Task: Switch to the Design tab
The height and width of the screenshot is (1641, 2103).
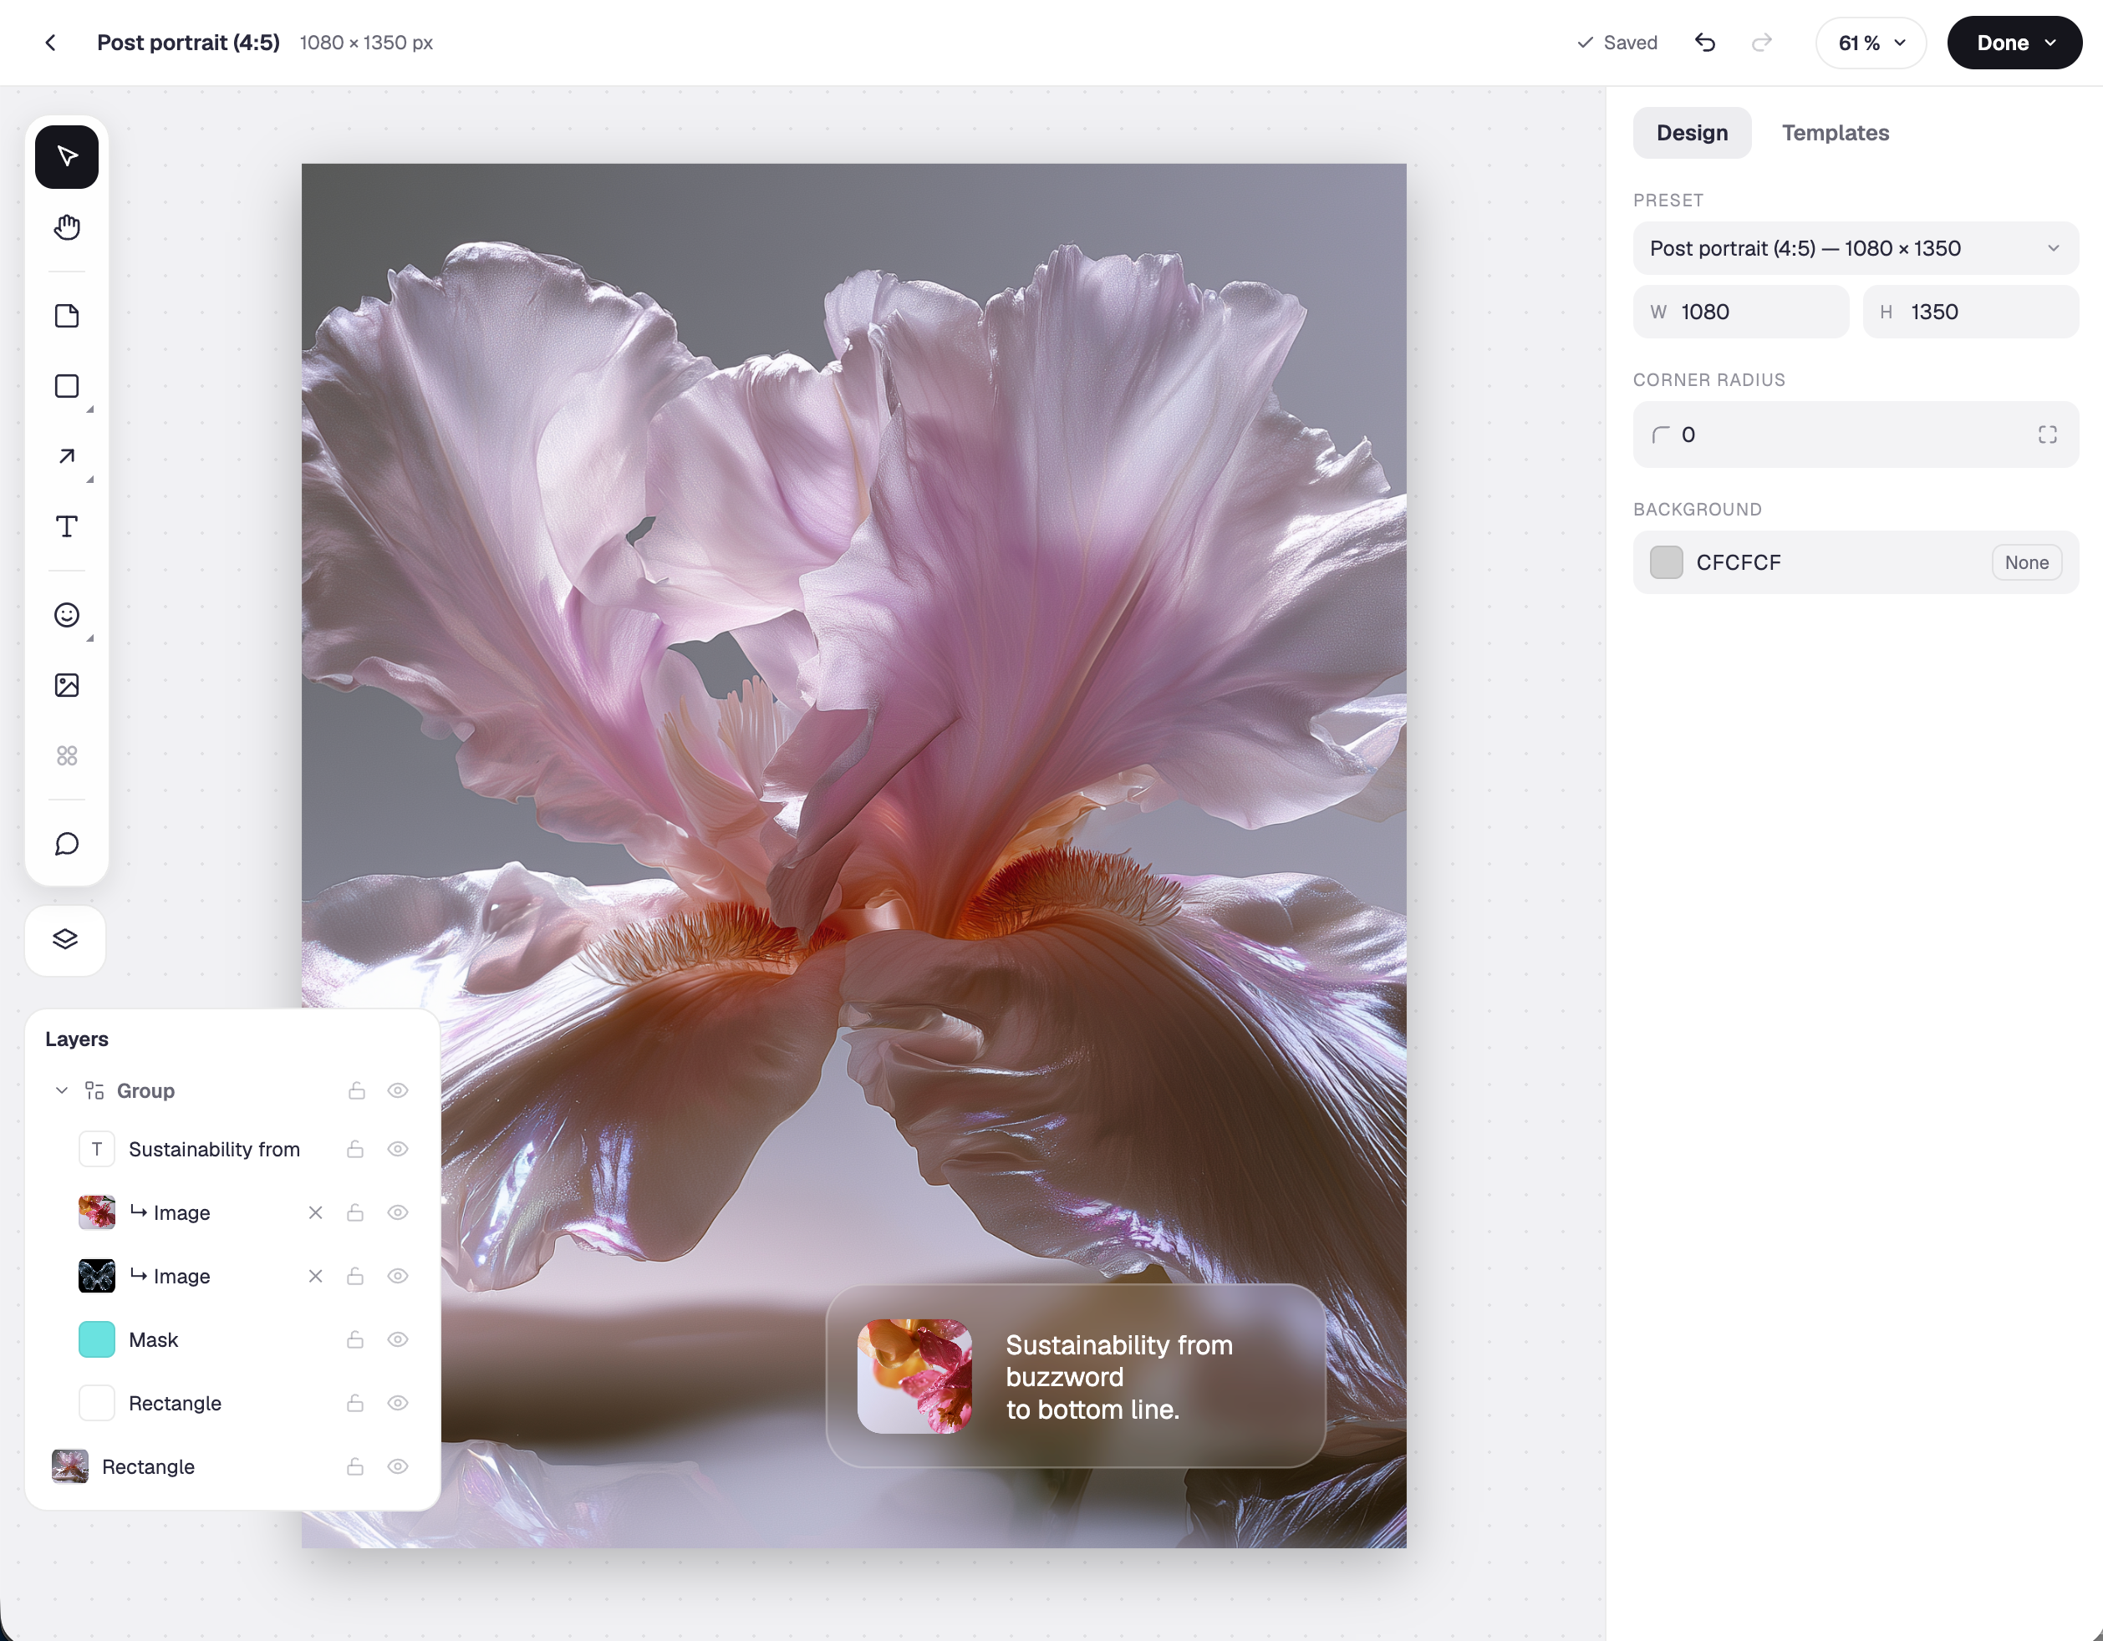Action: click(1692, 133)
